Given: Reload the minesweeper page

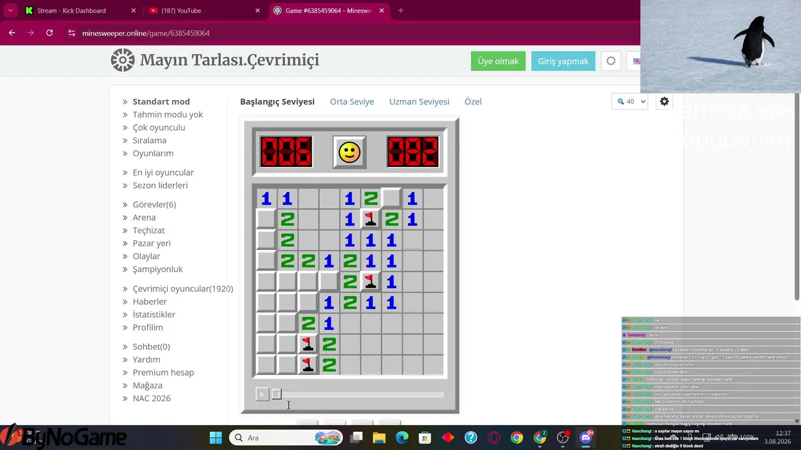Looking at the screenshot, I should click(x=49, y=33).
